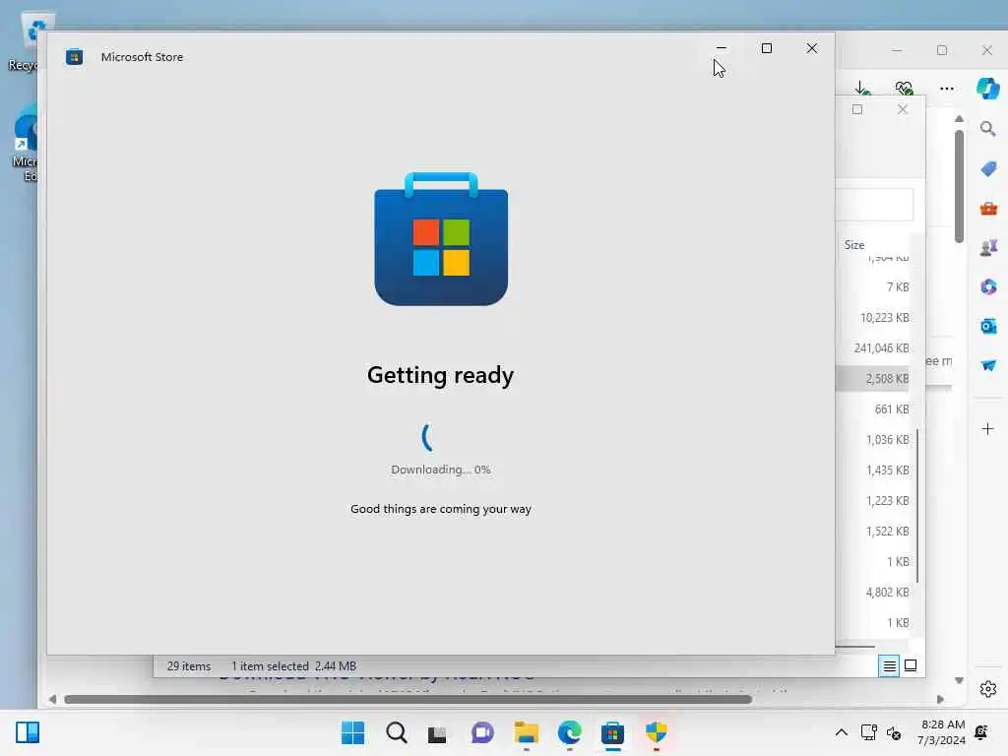Screen dimensions: 1008x756
Task: Click Microsoft Store taskbar icon
Action: (612, 732)
